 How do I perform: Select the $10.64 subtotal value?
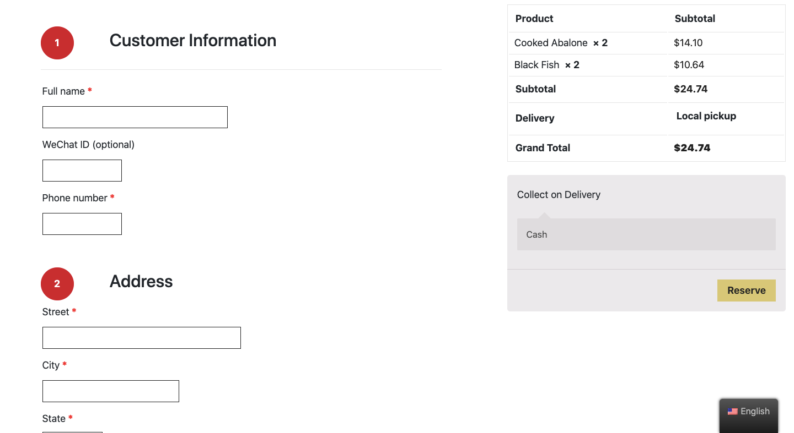689,65
